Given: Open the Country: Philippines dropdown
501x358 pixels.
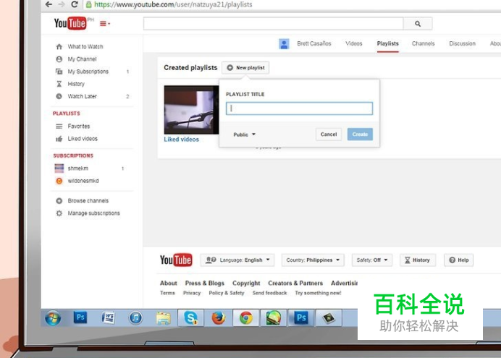Looking at the screenshot, I should click(x=313, y=260).
